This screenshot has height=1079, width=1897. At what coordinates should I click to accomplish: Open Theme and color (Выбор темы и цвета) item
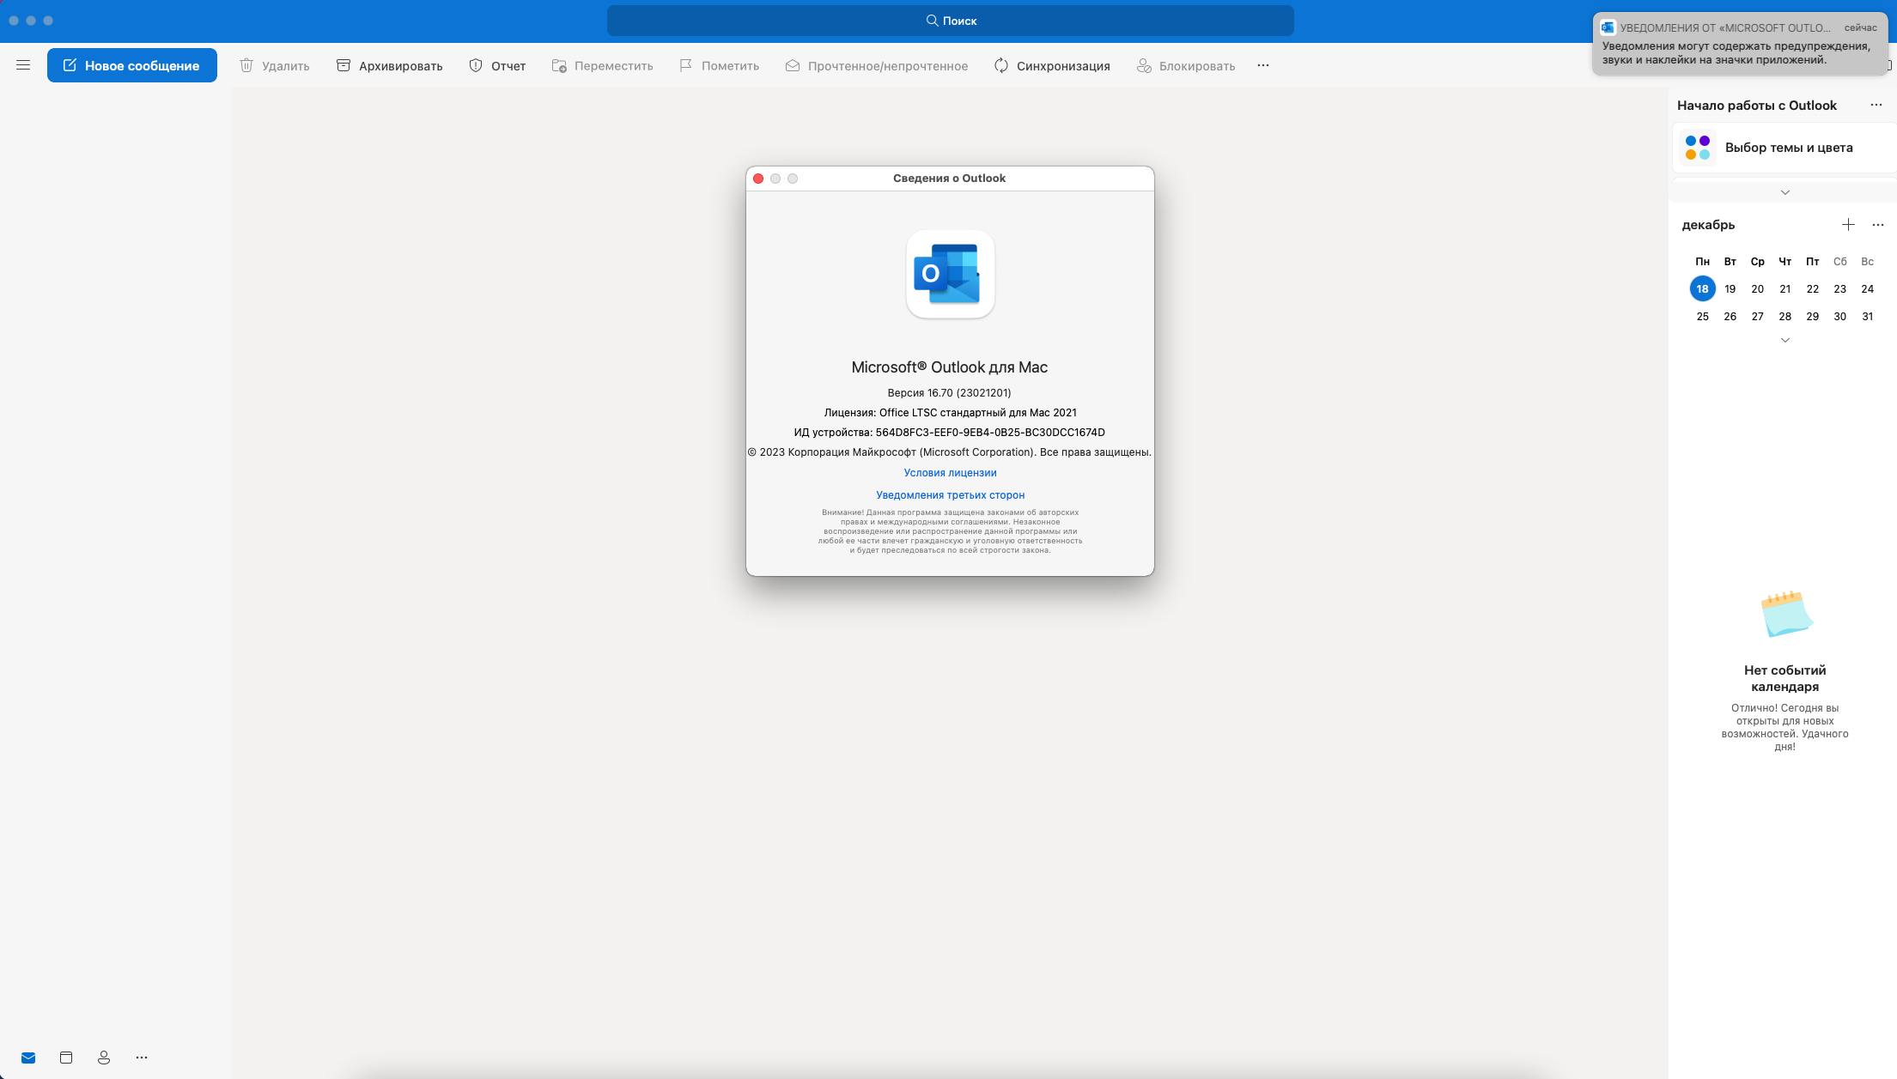coord(1785,148)
